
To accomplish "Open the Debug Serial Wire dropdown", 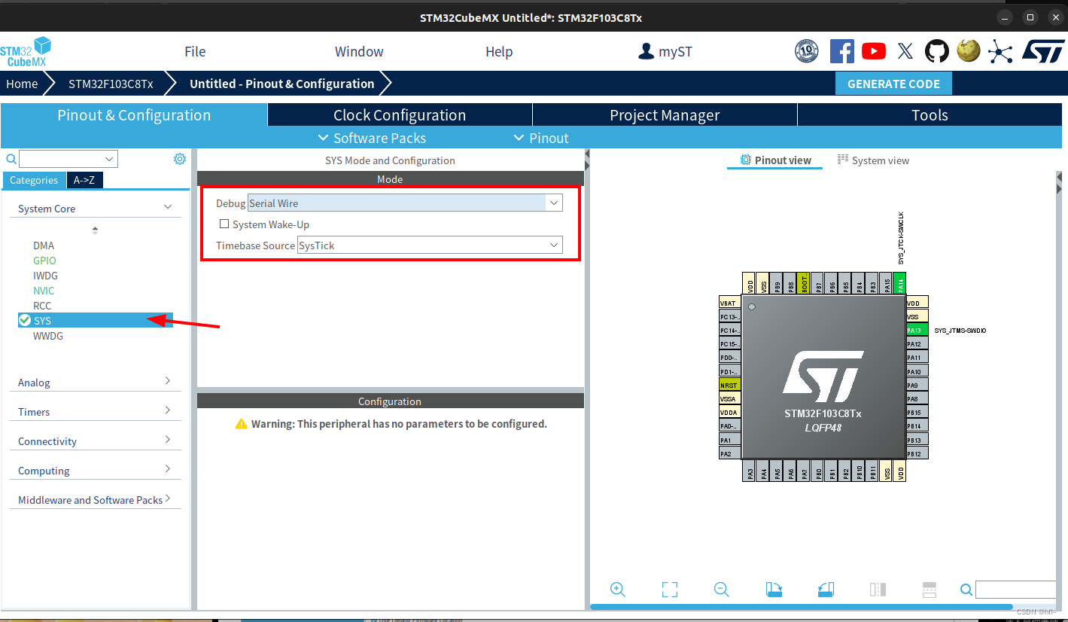I will (553, 203).
